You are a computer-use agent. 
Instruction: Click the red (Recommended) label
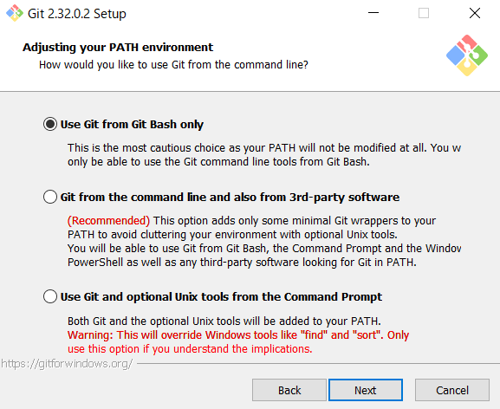tap(108, 221)
